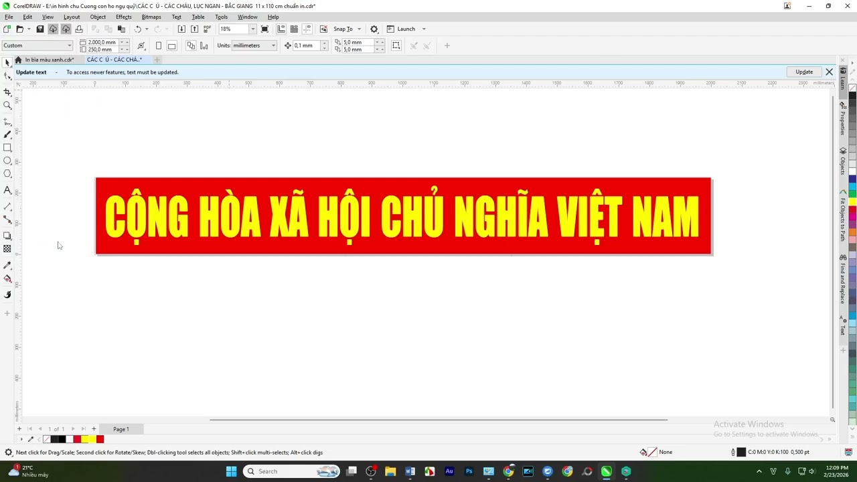Open the Options gear icon
This screenshot has width=857, height=482.
click(374, 29)
